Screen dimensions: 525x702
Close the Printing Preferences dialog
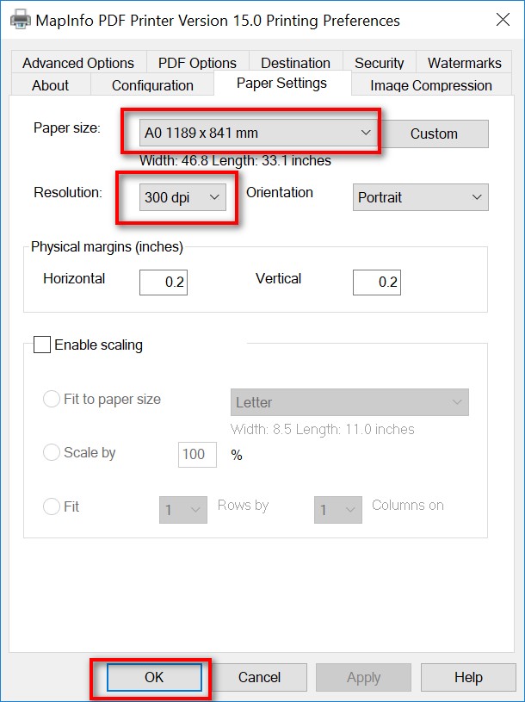tap(501, 20)
